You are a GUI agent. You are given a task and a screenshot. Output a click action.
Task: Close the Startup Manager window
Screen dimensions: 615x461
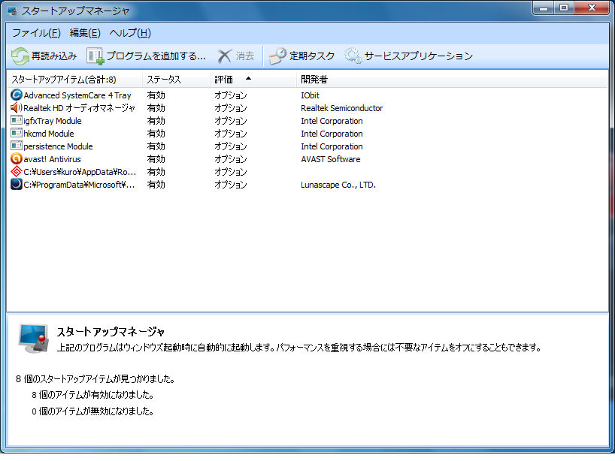592,8
